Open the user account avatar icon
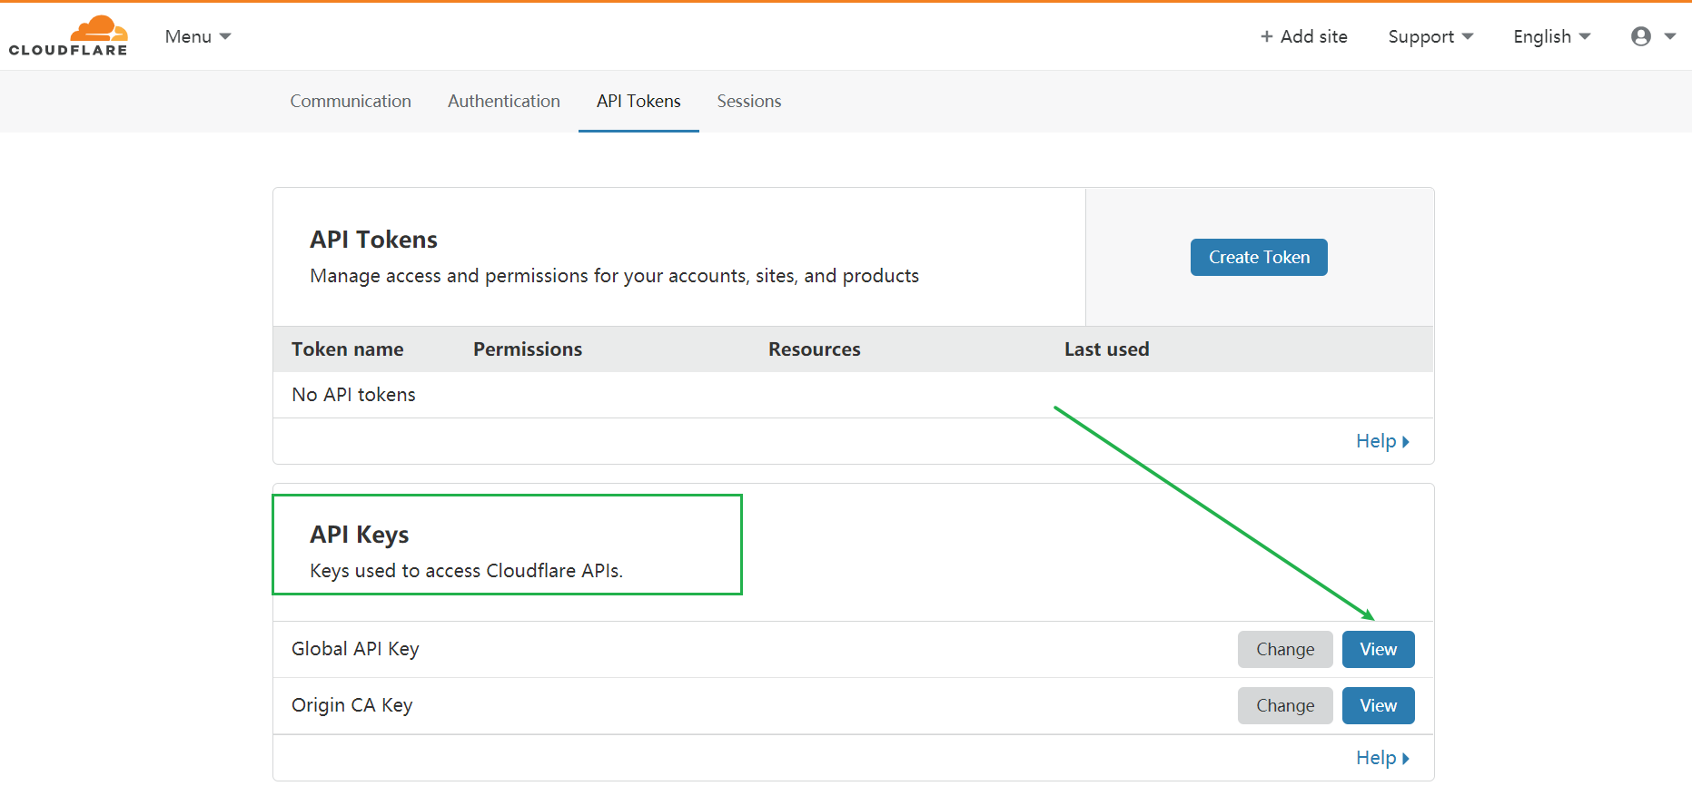 point(1640,36)
